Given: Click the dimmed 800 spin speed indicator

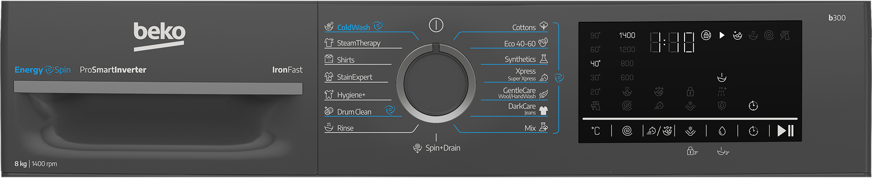Looking at the screenshot, I should tap(627, 64).
